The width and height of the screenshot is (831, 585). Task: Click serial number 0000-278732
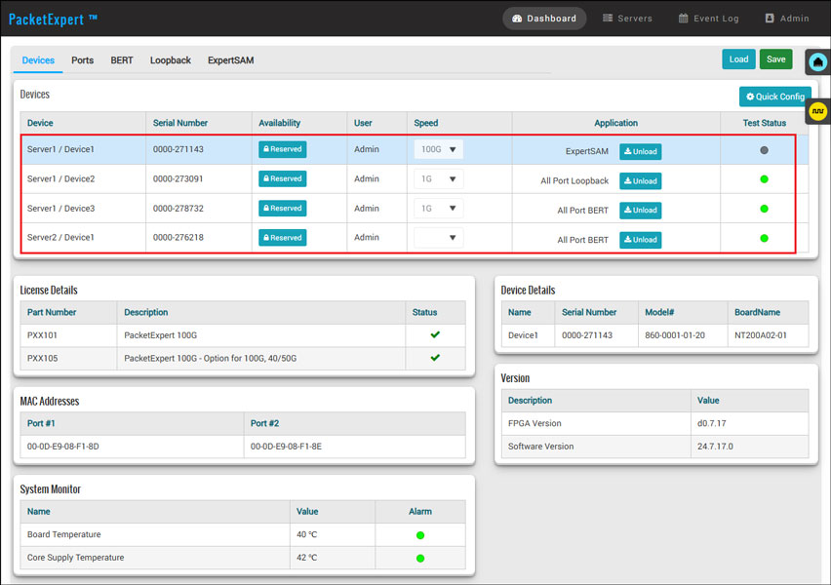tap(178, 209)
